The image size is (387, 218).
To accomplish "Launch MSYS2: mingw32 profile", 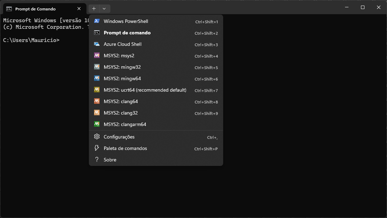I will pos(122,67).
